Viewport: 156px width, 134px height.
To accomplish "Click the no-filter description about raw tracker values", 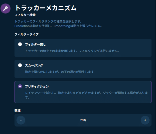I will pos(72,51).
